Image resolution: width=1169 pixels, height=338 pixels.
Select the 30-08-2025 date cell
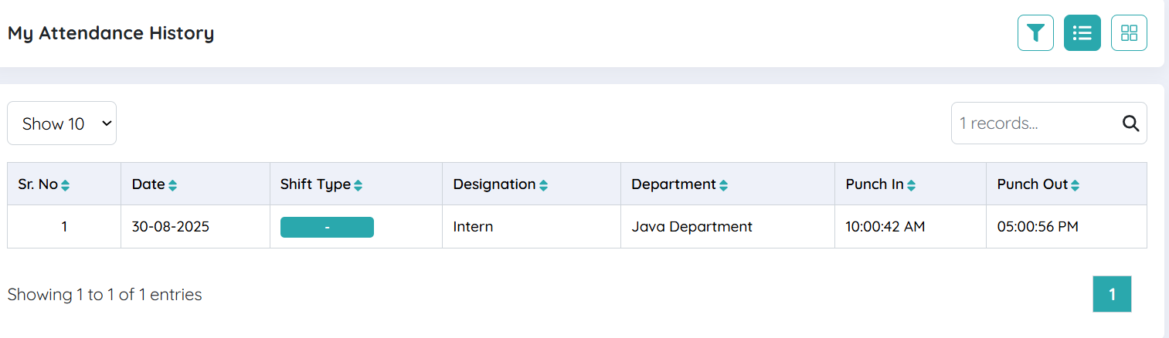pyautogui.click(x=171, y=227)
